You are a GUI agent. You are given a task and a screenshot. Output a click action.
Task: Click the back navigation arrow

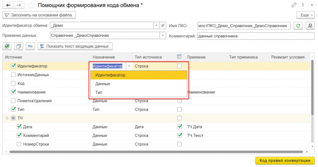(8, 5)
